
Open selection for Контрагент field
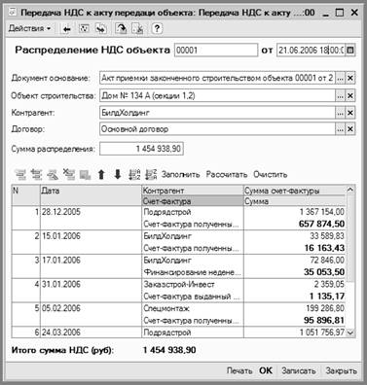point(340,113)
